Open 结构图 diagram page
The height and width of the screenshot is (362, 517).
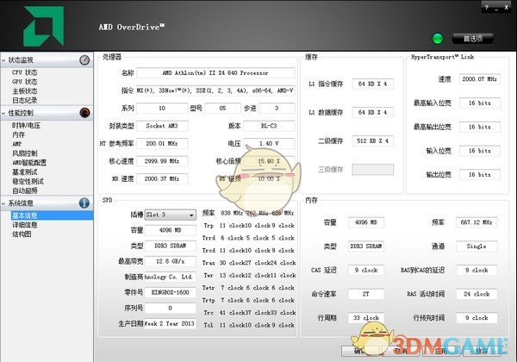tap(22, 234)
